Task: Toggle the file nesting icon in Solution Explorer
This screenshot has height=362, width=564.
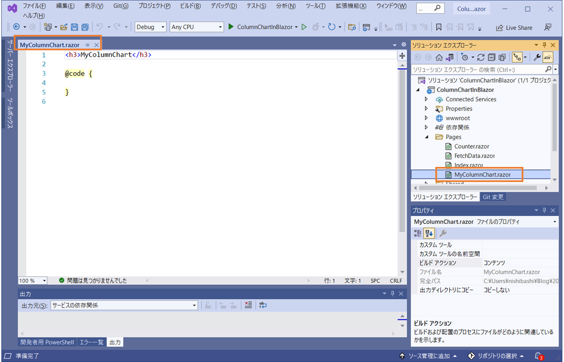Action: click(x=517, y=57)
